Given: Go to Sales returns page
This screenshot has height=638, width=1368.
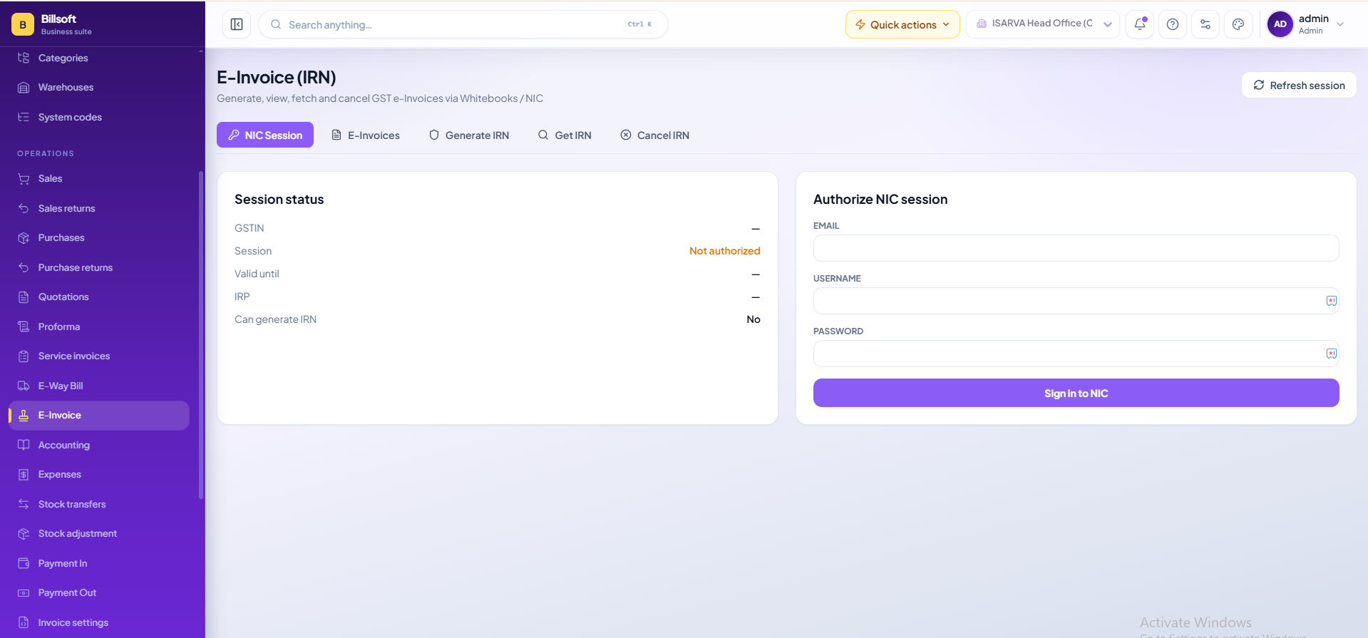Looking at the screenshot, I should [99, 208].
